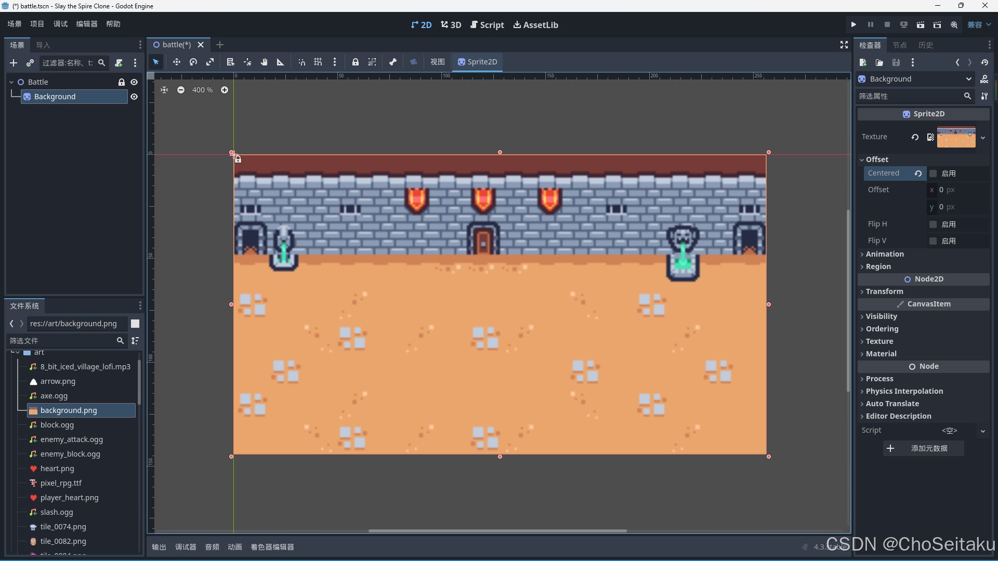Screen dimensions: 998x561
Task: Open the 输出 output panel
Action: (x=159, y=547)
